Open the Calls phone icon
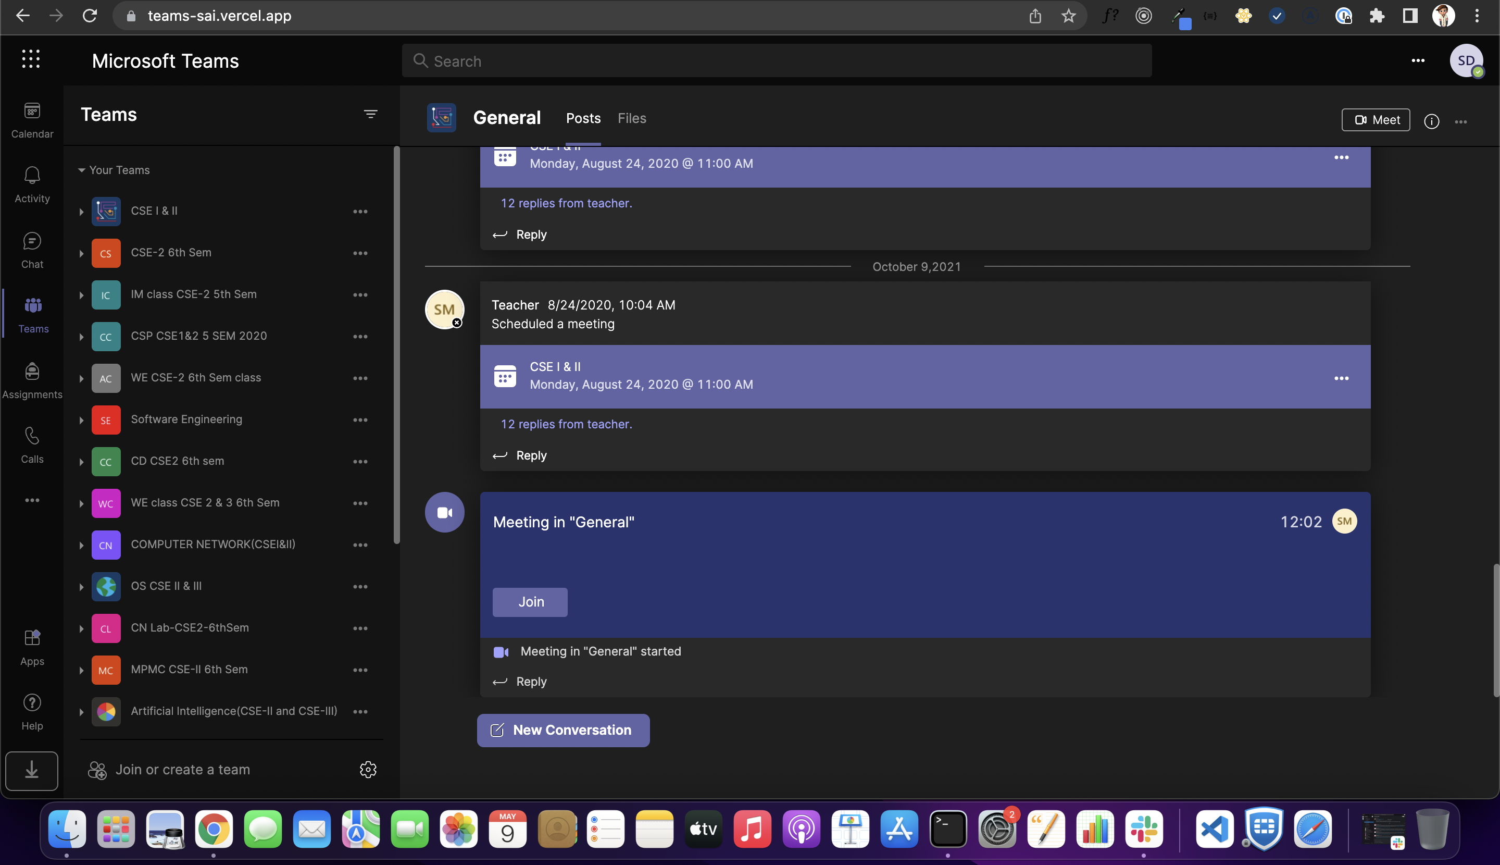The height and width of the screenshot is (865, 1500). coord(32,445)
